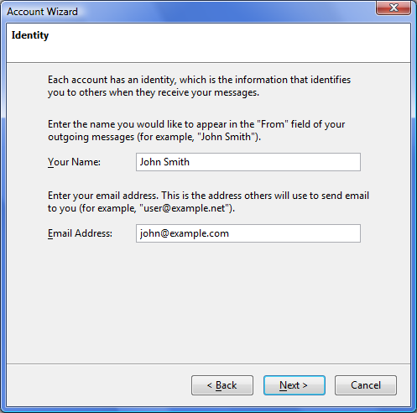The width and height of the screenshot is (417, 413).
Task: Place cursor on "example.com" in email field
Action: [x=199, y=233]
